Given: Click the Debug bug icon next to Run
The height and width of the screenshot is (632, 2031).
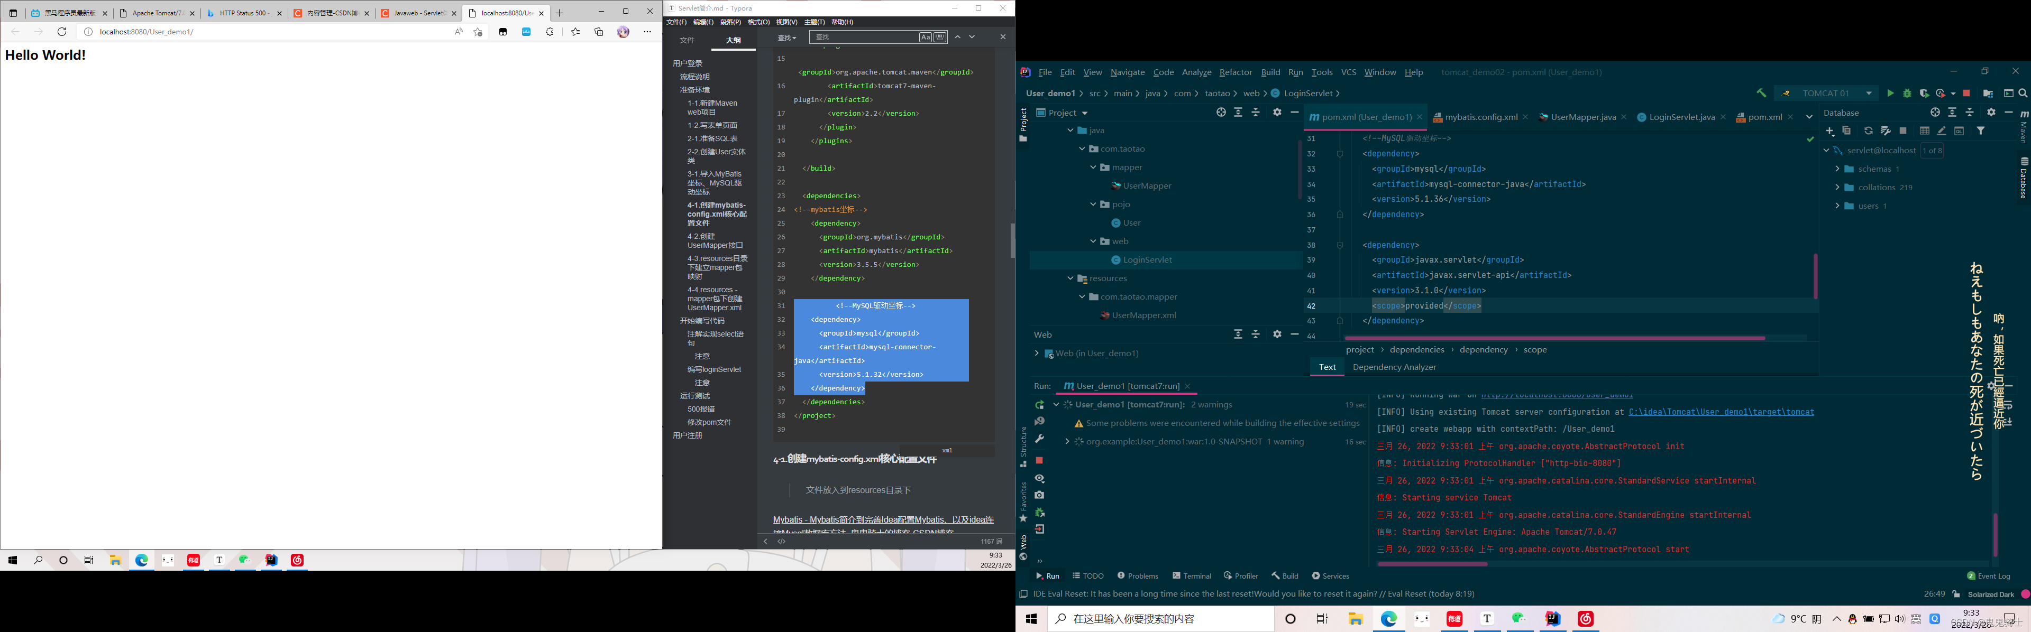Looking at the screenshot, I should [1907, 94].
